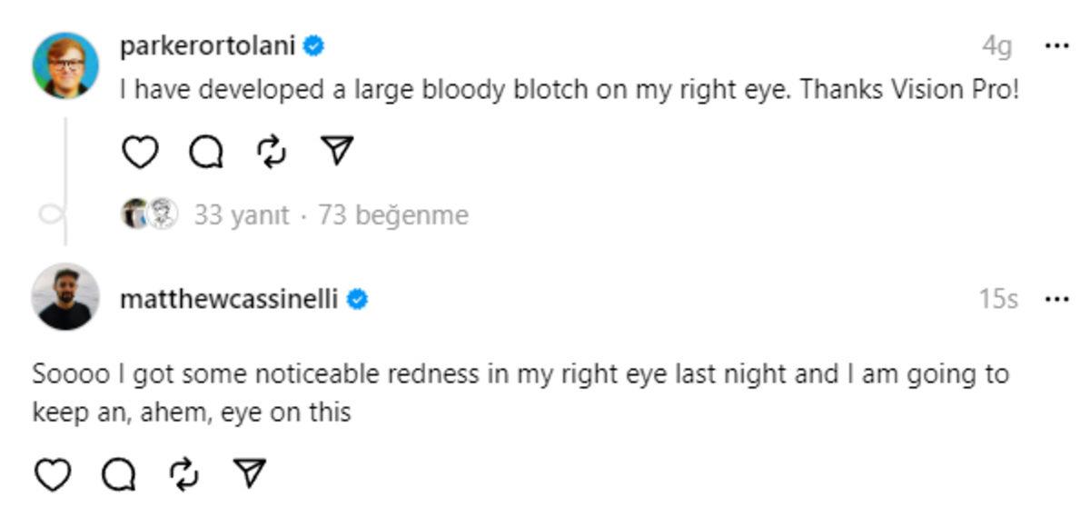Reply to parkerortolani's Vision Pro post
Screen dimensions: 1090x507
[x=206, y=152]
